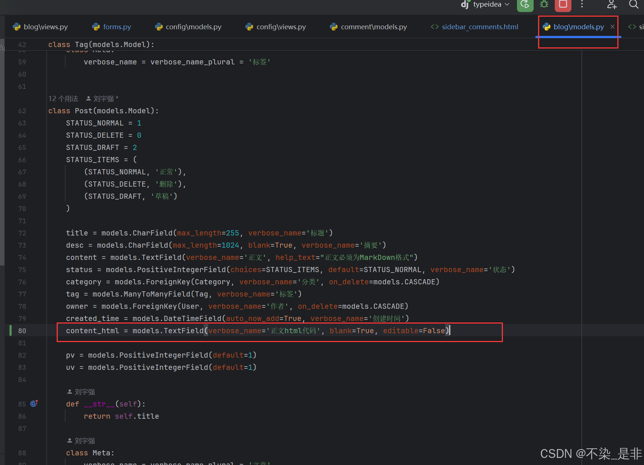This screenshot has width=644, height=465.
Task: Switch to the forms.py tab
Action: 111,27
